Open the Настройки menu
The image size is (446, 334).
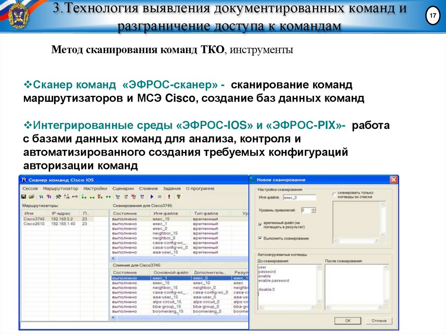coord(96,189)
